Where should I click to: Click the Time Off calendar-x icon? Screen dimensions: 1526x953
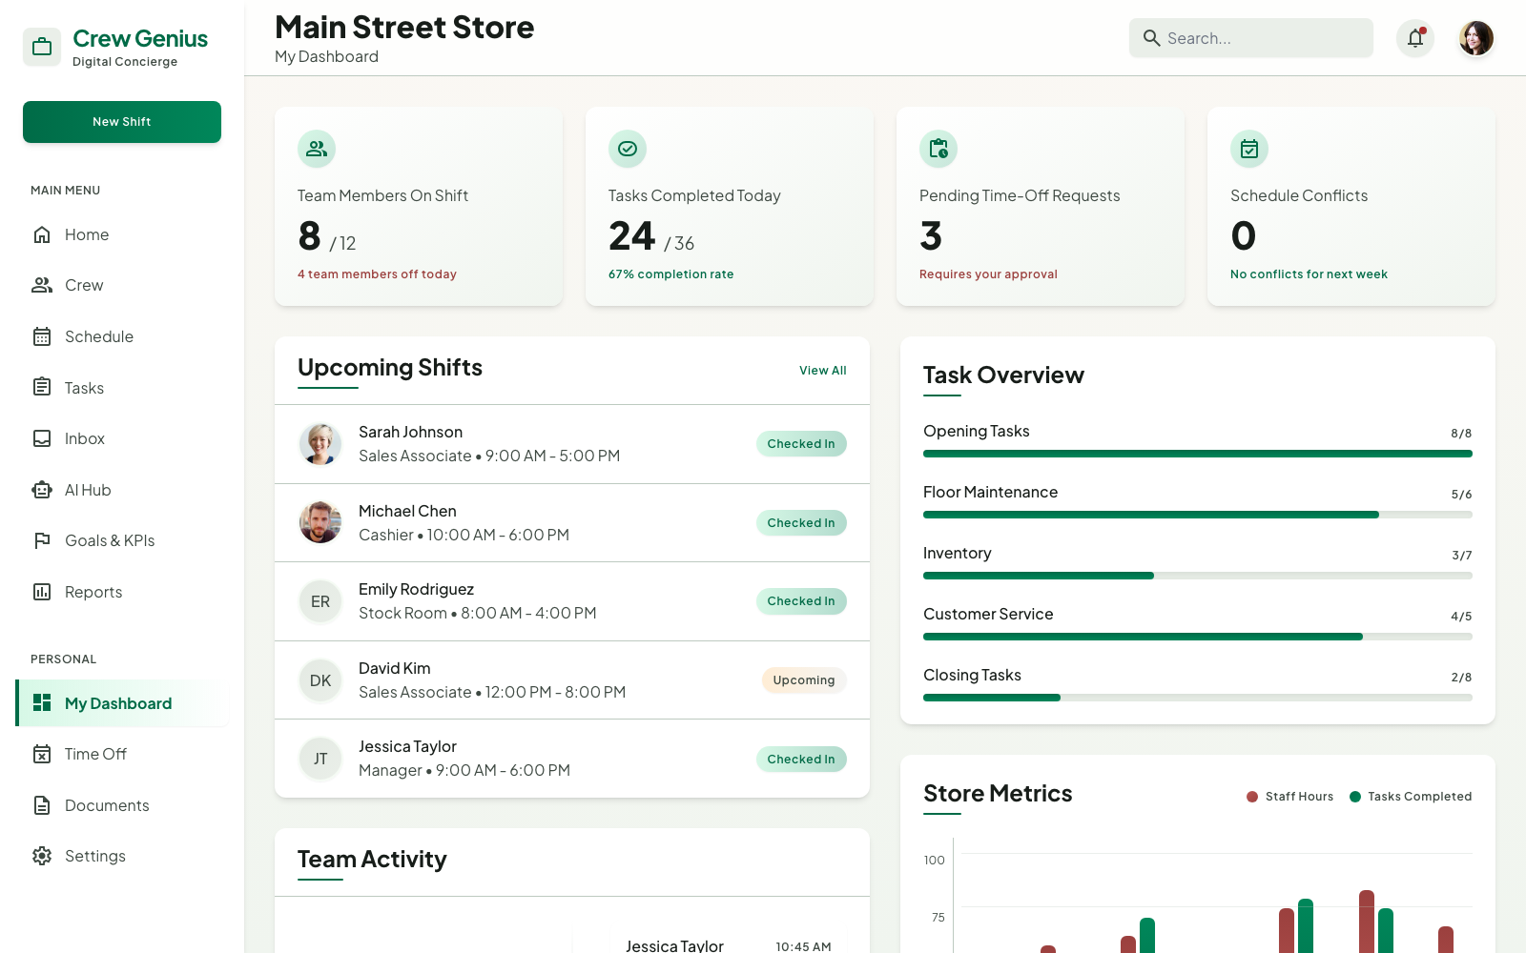point(42,754)
